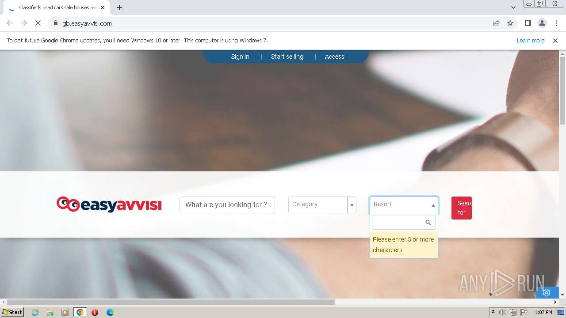
Task: Focus the Resort search box
Action: point(404,222)
